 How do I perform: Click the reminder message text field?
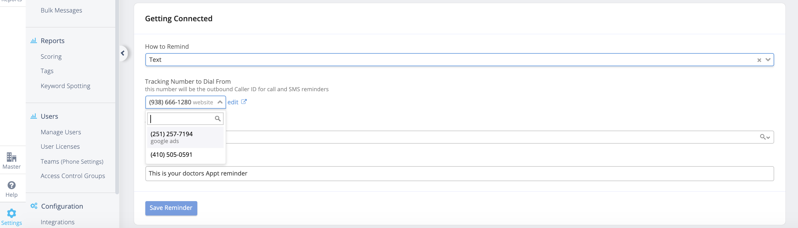459,174
